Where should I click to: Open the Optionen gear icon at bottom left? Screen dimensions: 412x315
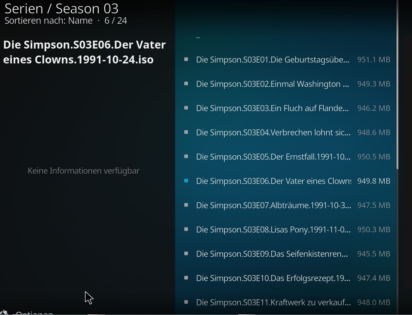point(4,312)
